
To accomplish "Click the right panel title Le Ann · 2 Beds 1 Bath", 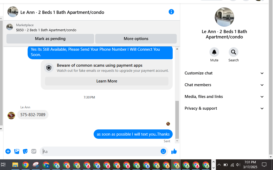I will (224, 34).
